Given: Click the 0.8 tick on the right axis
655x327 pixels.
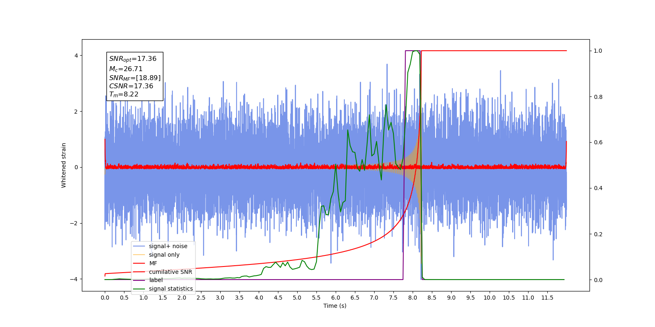Looking at the screenshot, I should coord(598,97).
